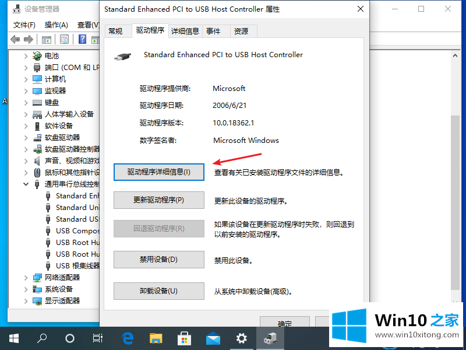This screenshot has width=466, height=350.
Task: Open the 查看(V) menu
Action: click(x=88, y=25)
